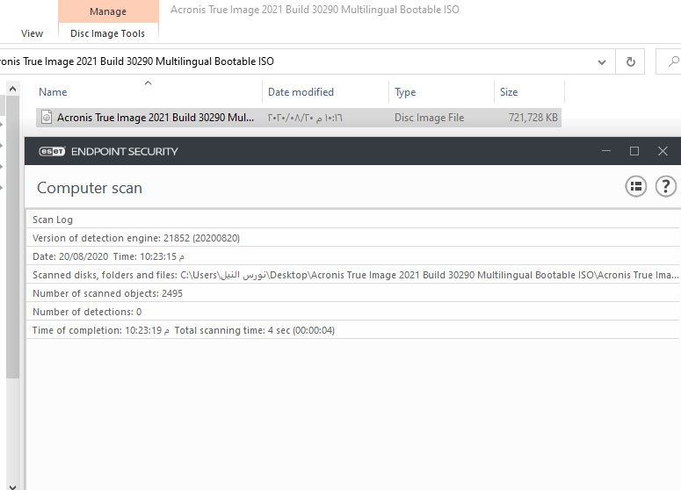681x490 pixels.
Task: Click the scroll-up arrow of navigation pane
Action: click(12, 89)
